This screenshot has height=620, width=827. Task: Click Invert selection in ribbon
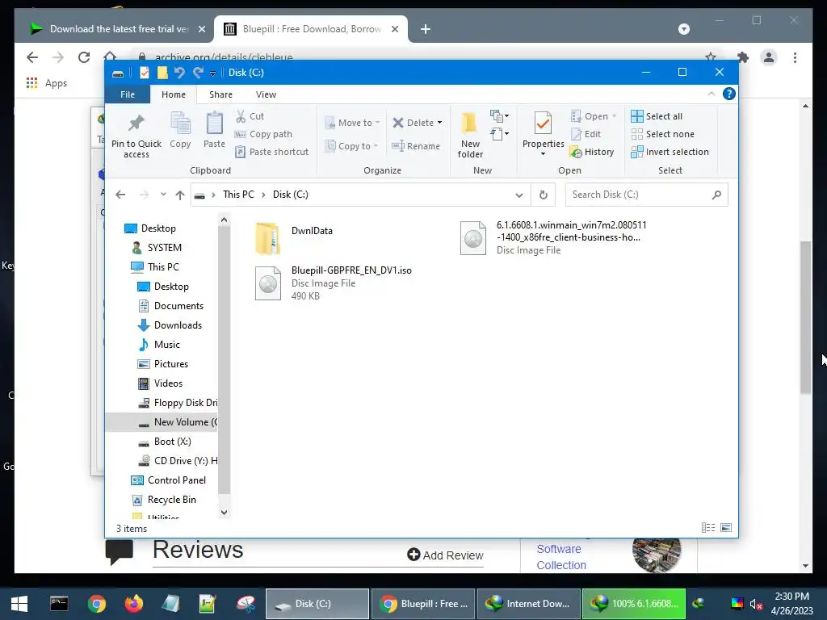(670, 152)
